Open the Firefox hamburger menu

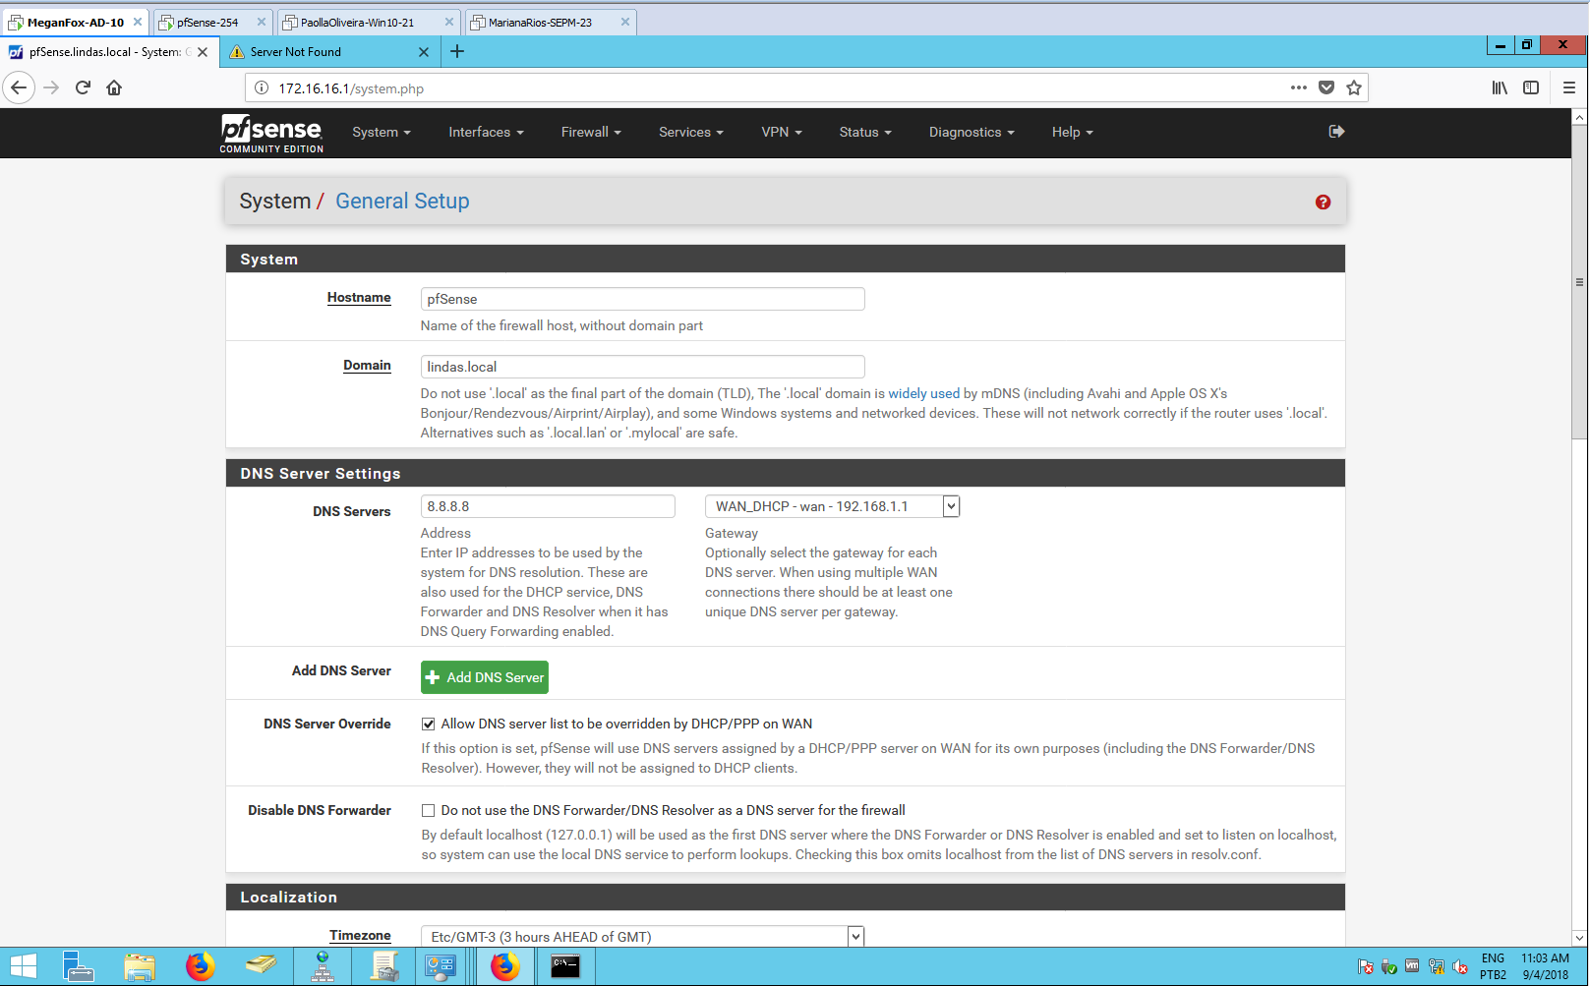pyautogui.click(x=1568, y=87)
